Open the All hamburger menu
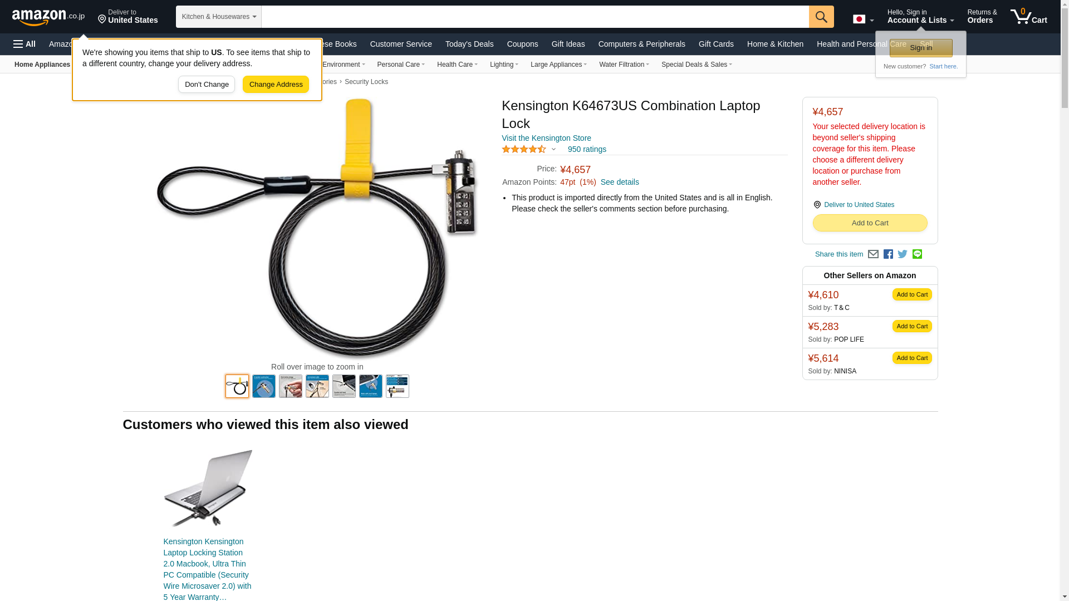Image resolution: width=1069 pixels, height=601 pixels. (24, 44)
